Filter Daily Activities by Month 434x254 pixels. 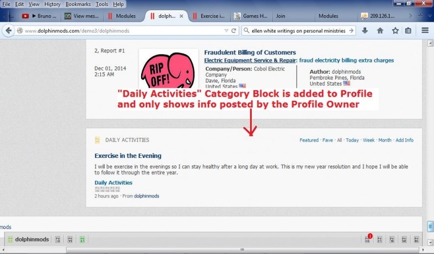pyautogui.click(x=385, y=140)
